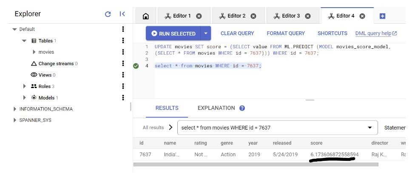The height and width of the screenshot is (177, 415).
Task: Open more options for Models item
Action: click(x=123, y=98)
